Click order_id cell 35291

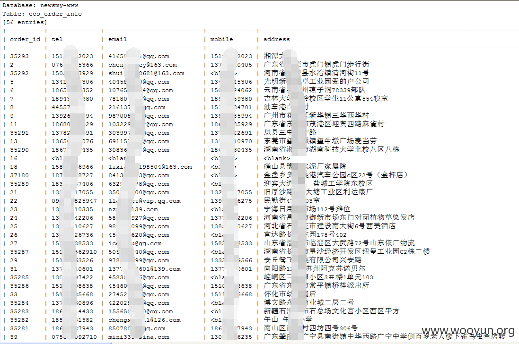point(19,133)
